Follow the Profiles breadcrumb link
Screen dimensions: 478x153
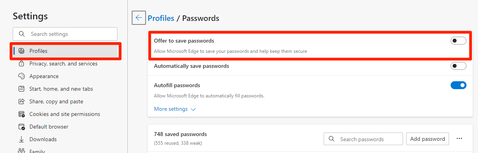tap(161, 18)
